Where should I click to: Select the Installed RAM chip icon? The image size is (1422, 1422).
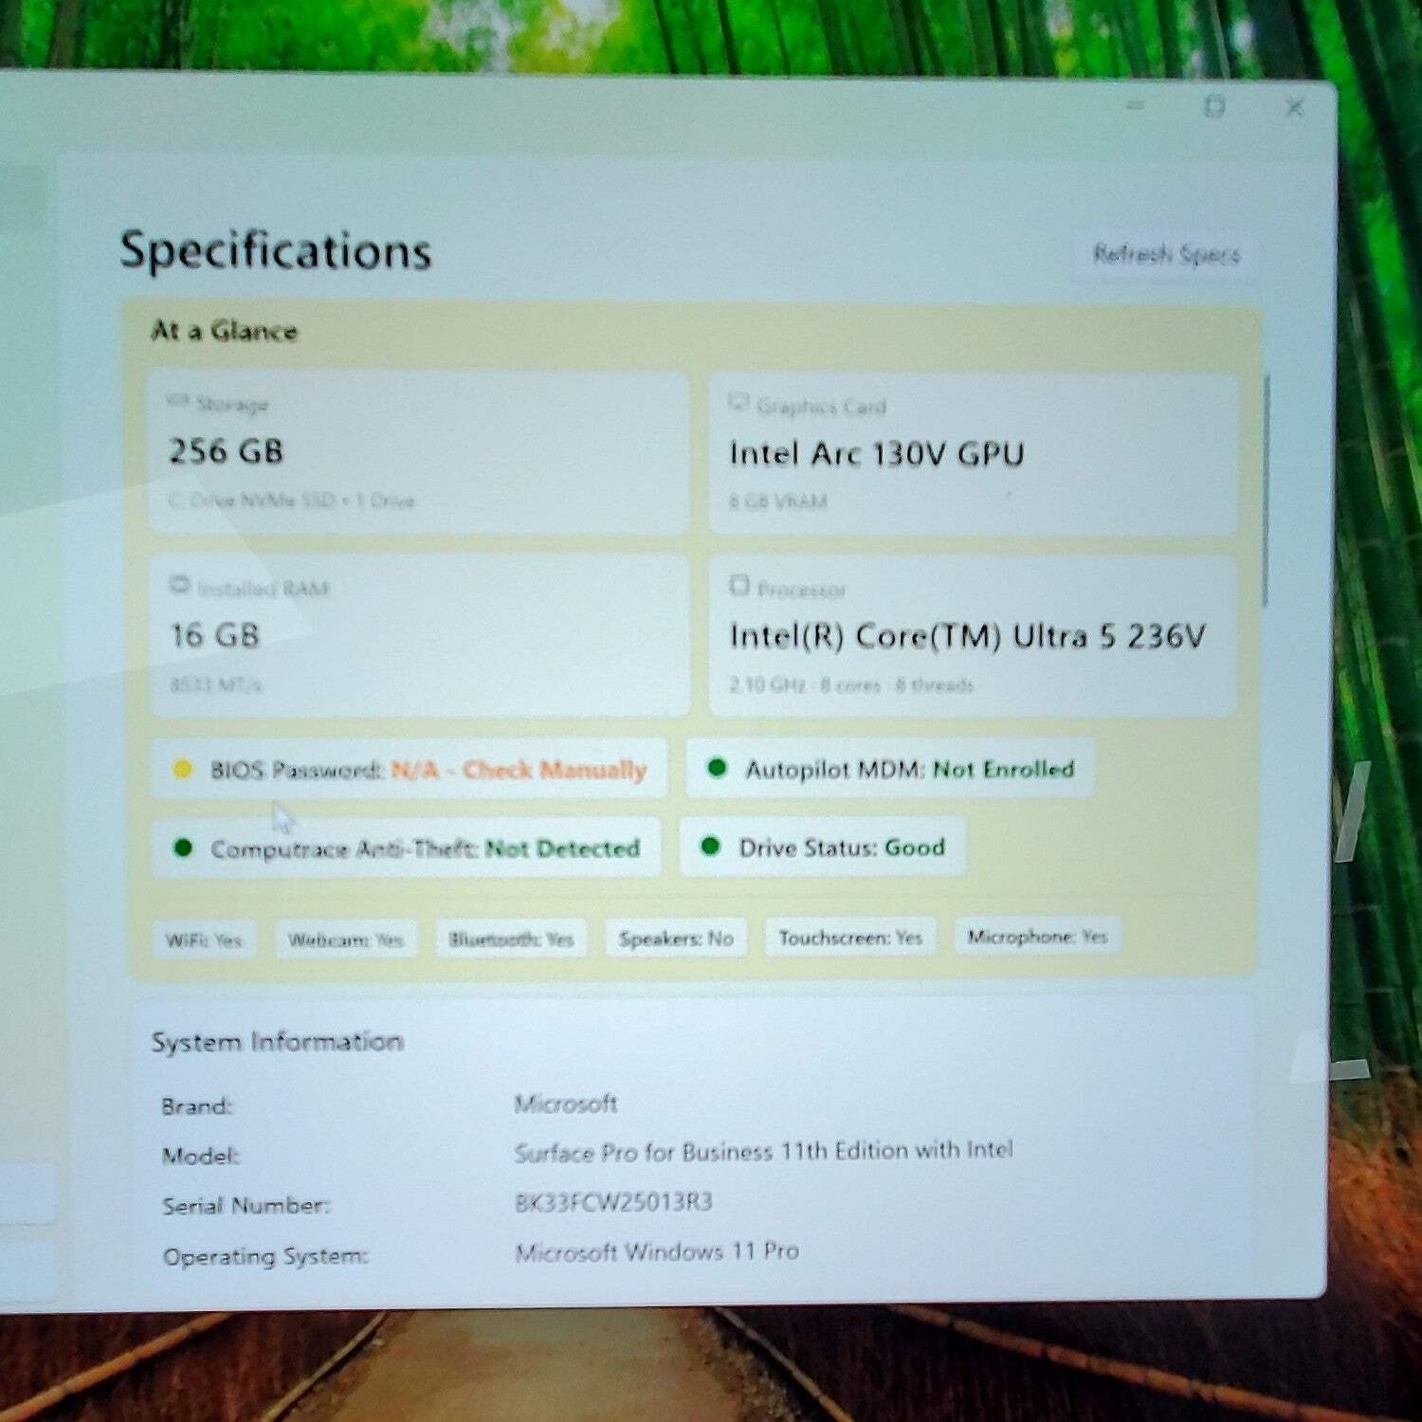coord(179,585)
